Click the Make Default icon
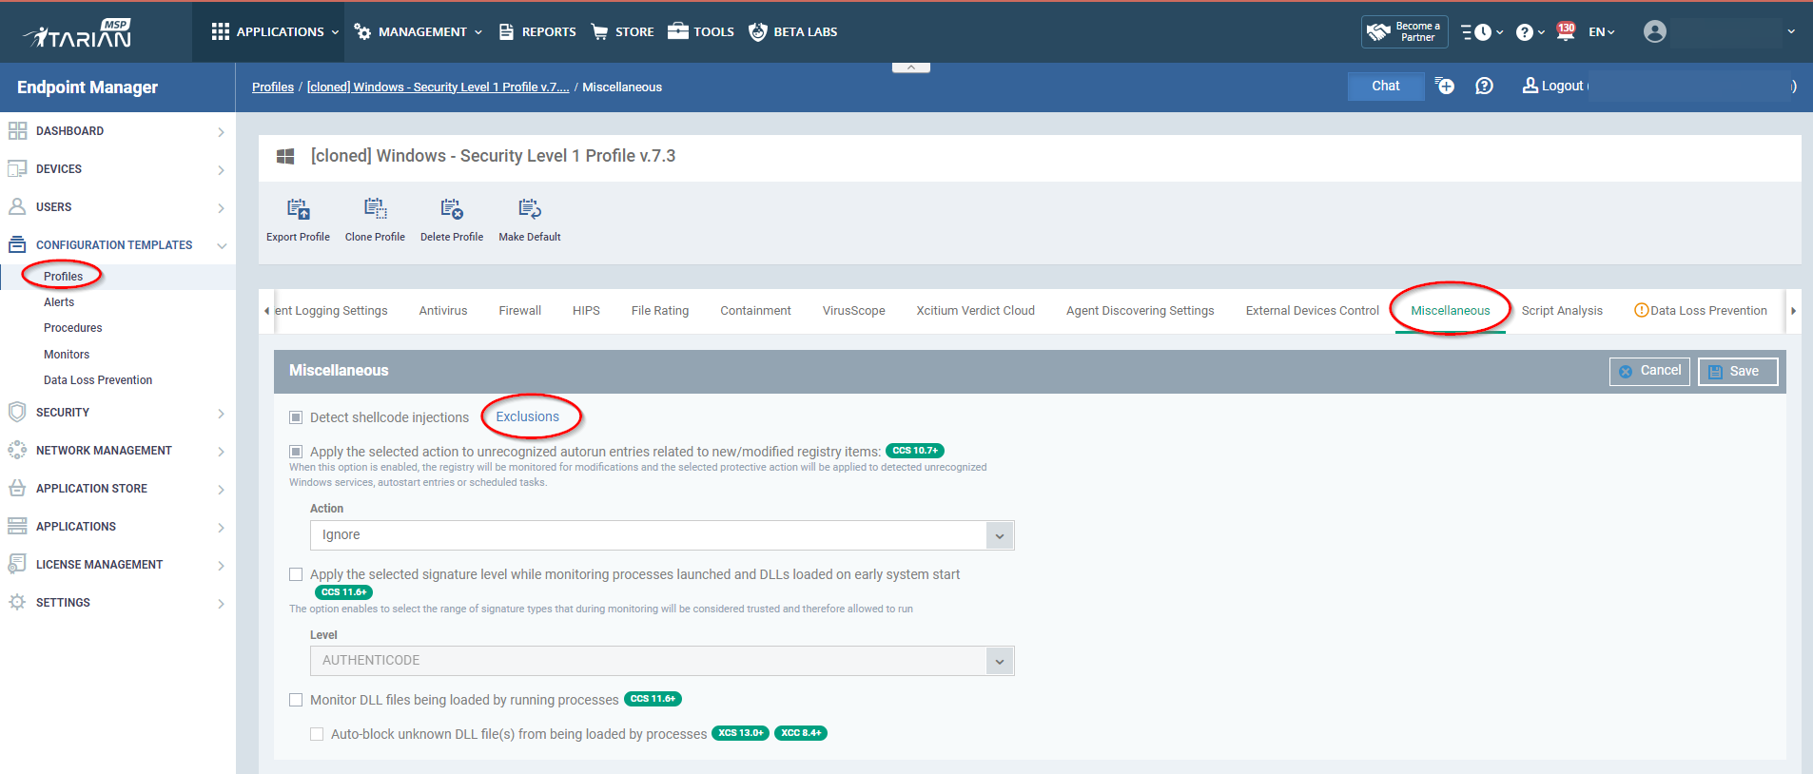Viewport: 1813px width, 774px height. click(x=530, y=209)
